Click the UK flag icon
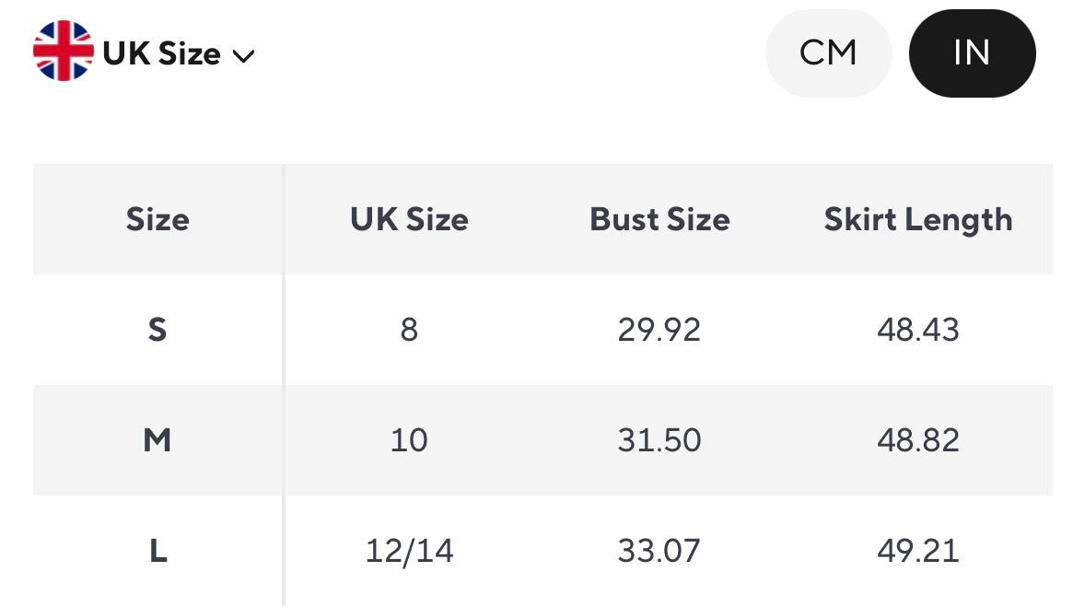The image size is (1085, 607). (x=63, y=53)
